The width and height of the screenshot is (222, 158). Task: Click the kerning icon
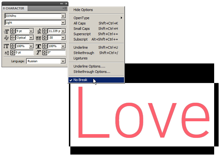tap(6, 38)
